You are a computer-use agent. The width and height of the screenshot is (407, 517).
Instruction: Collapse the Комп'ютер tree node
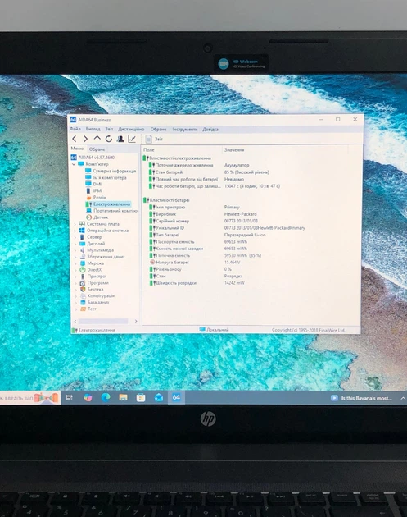coord(74,164)
